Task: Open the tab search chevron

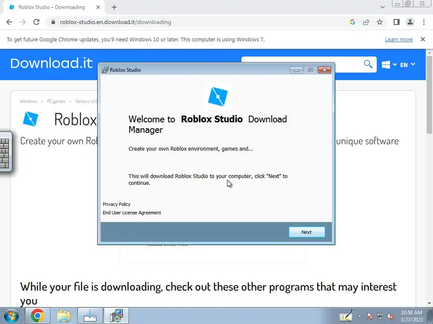Action: pyautogui.click(x=382, y=7)
